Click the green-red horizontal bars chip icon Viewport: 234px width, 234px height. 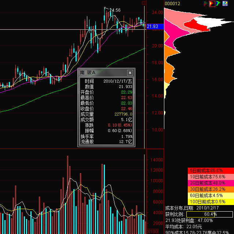pyautogui.click(x=206, y=4)
